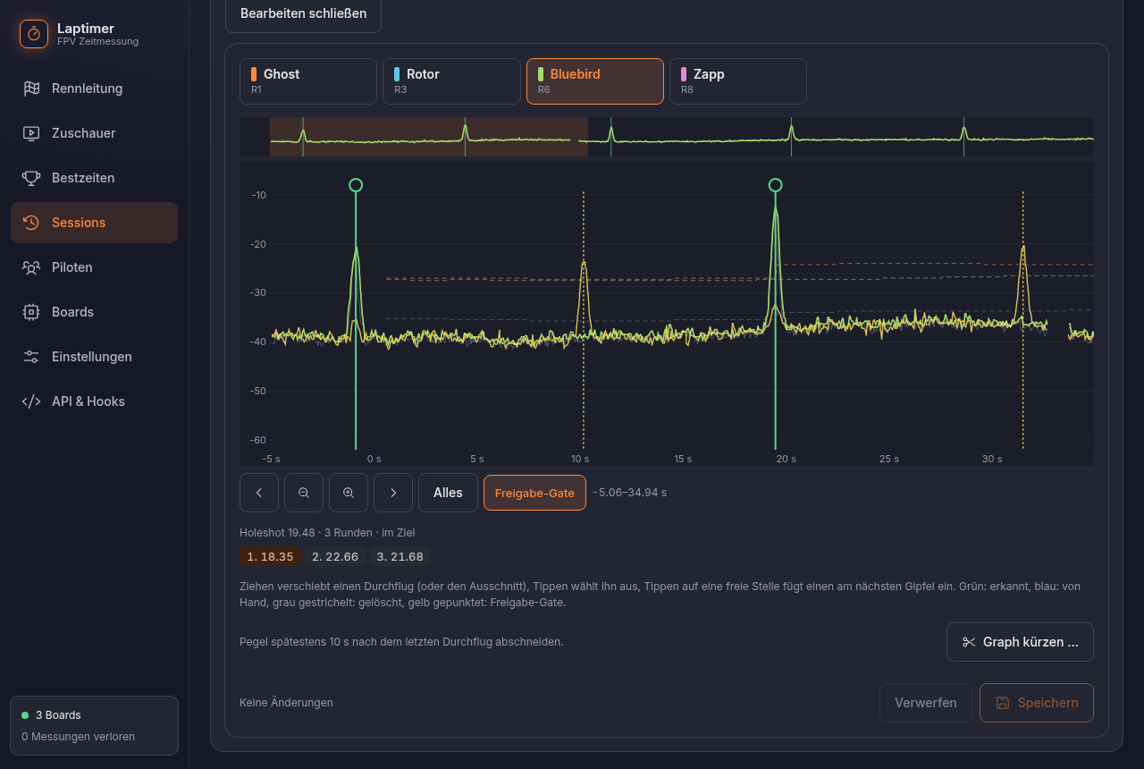Image resolution: width=1144 pixels, height=769 pixels.
Task: Click the yellow dotted gate line near 10 s
Action: tap(584, 319)
